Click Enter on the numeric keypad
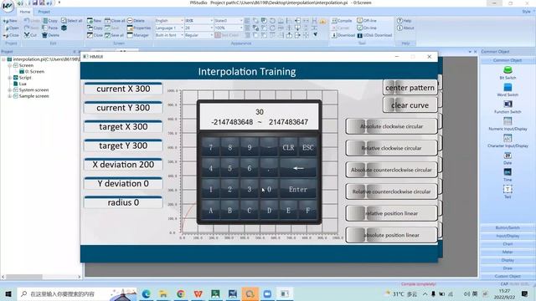The width and height of the screenshot is (536, 301). click(298, 190)
